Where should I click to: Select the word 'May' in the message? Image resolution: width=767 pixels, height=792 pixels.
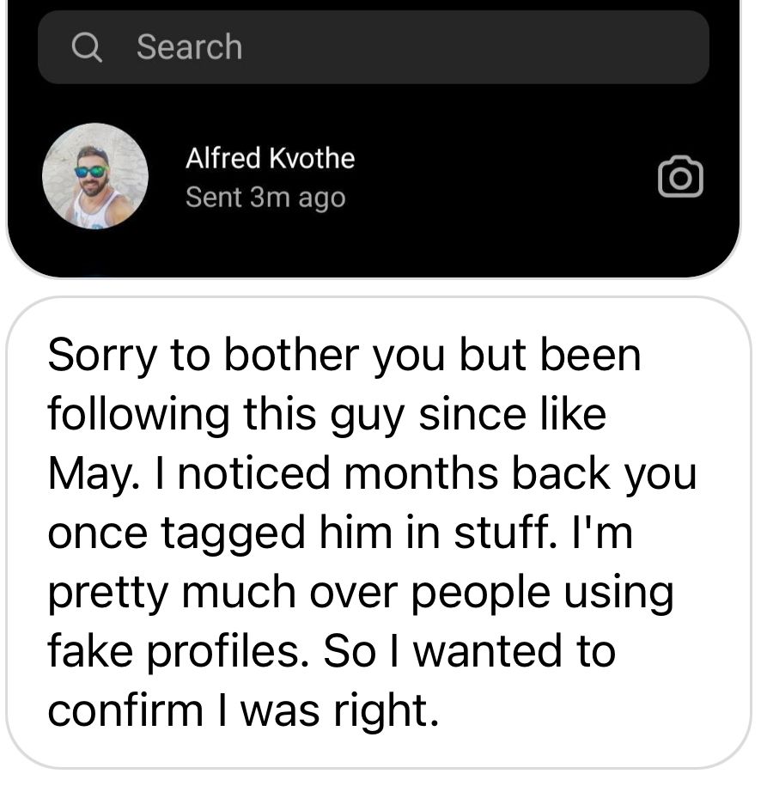click(91, 474)
